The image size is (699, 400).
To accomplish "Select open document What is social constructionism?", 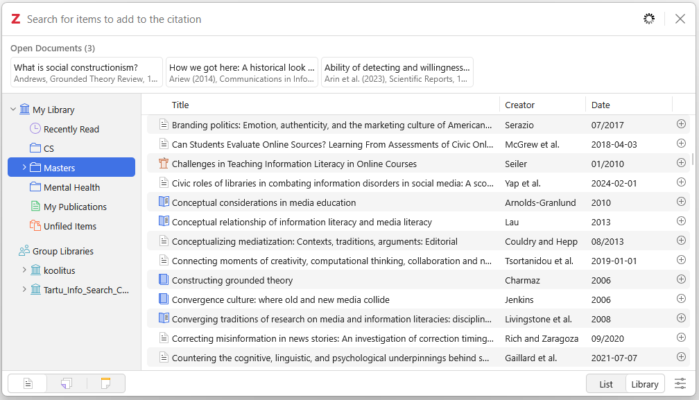I will (87, 72).
